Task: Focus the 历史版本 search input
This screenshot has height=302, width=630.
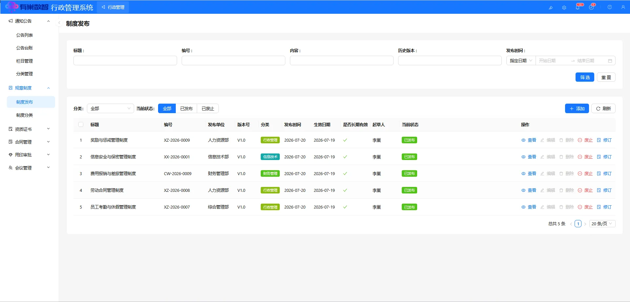Action: 450,61
